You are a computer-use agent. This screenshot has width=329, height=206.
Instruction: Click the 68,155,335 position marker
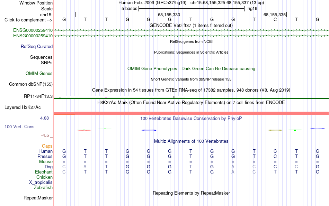[x=275, y=15]
